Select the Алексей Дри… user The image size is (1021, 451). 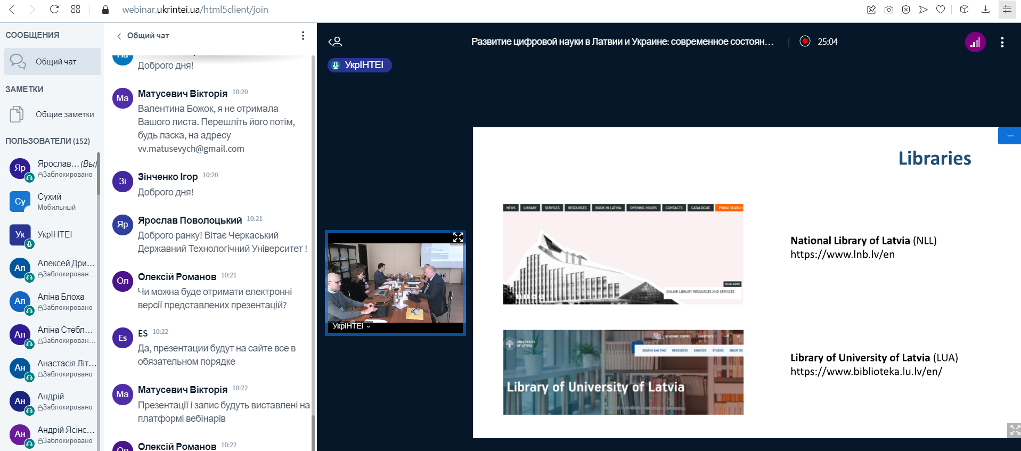click(x=52, y=268)
